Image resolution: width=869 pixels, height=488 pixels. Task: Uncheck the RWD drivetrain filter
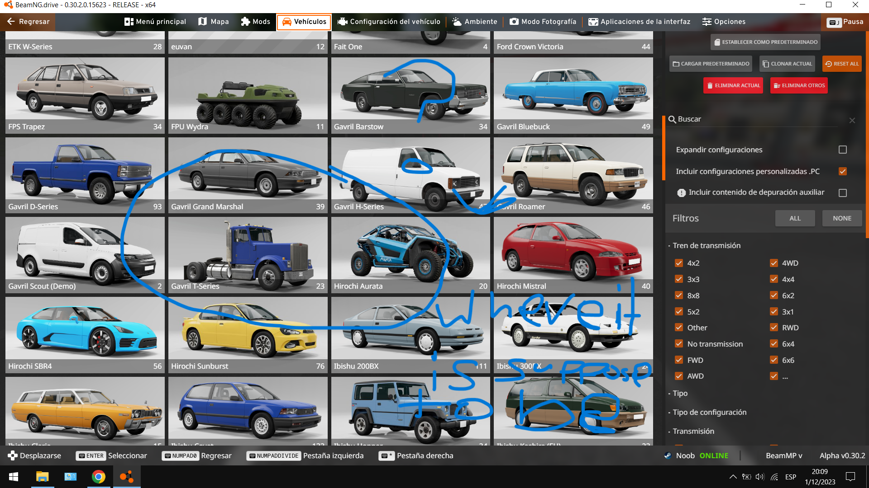click(774, 328)
